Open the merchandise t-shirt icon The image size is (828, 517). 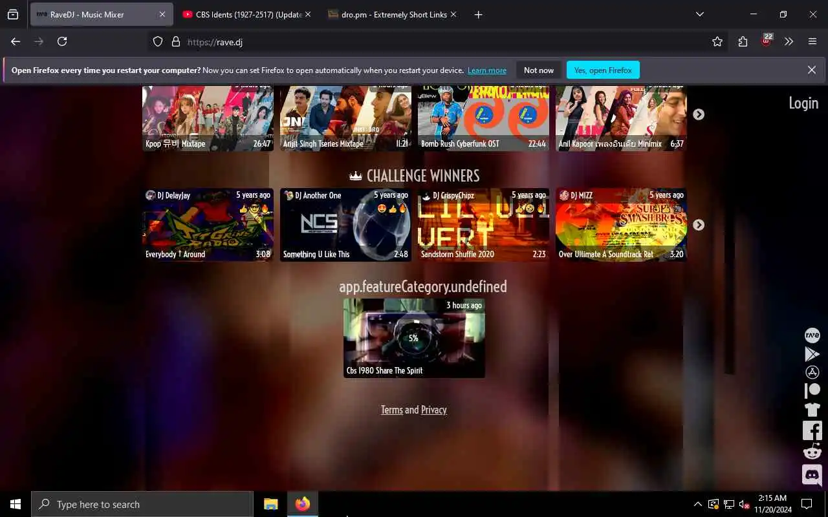click(x=812, y=409)
